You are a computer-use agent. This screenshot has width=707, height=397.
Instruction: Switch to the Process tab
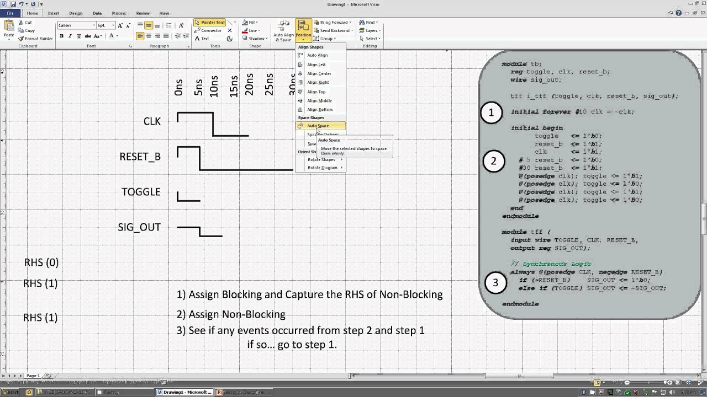119,13
